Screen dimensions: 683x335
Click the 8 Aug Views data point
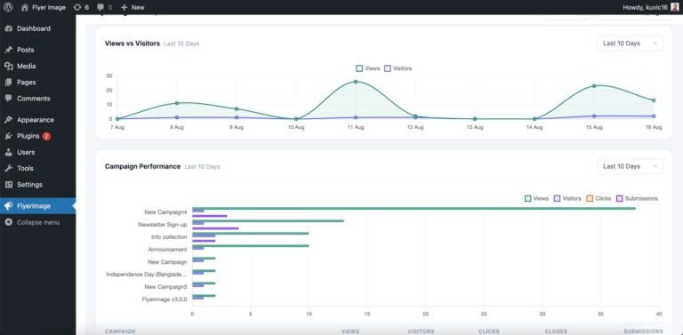177,103
